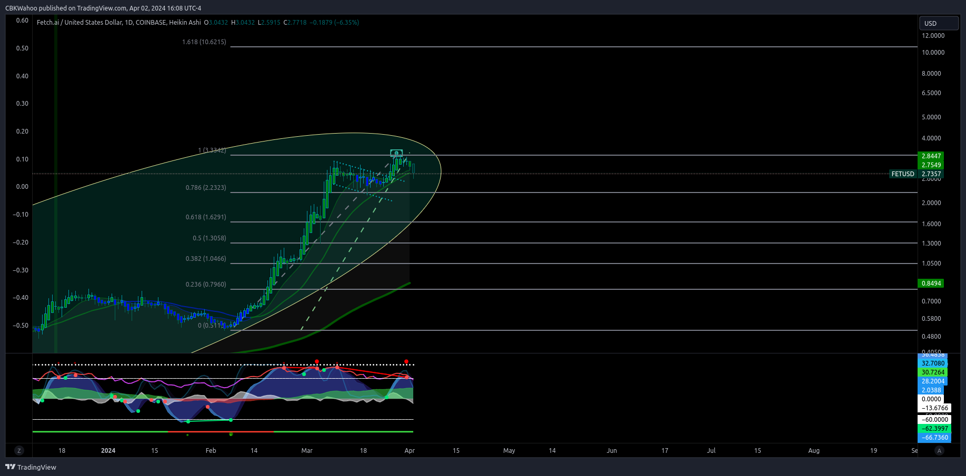Image resolution: width=966 pixels, height=476 pixels.
Task: Click the 2.7357 current price label
Action: click(x=931, y=174)
